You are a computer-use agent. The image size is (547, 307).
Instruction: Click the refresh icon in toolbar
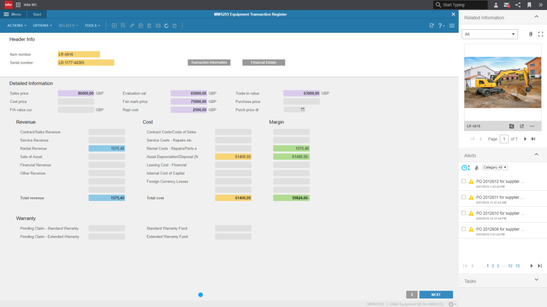click(166, 25)
